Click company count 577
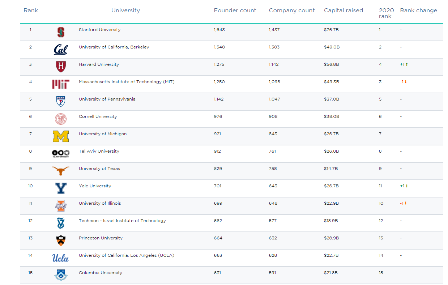 (273, 221)
